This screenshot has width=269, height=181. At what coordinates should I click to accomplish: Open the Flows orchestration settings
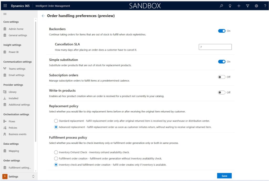12,121
